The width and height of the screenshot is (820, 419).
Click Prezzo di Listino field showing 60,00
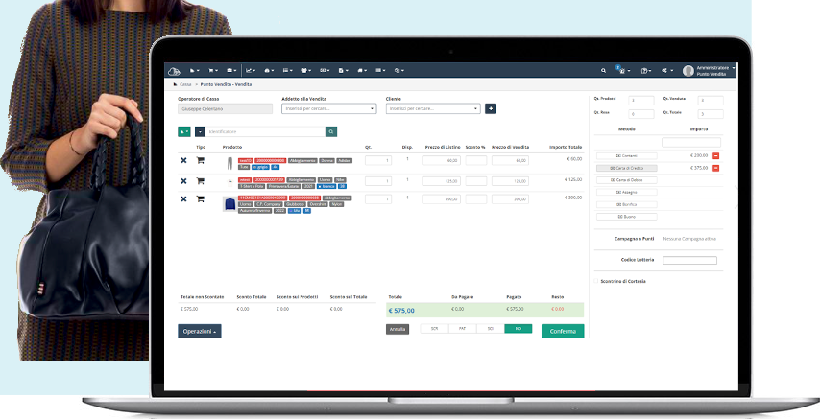(442, 160)
